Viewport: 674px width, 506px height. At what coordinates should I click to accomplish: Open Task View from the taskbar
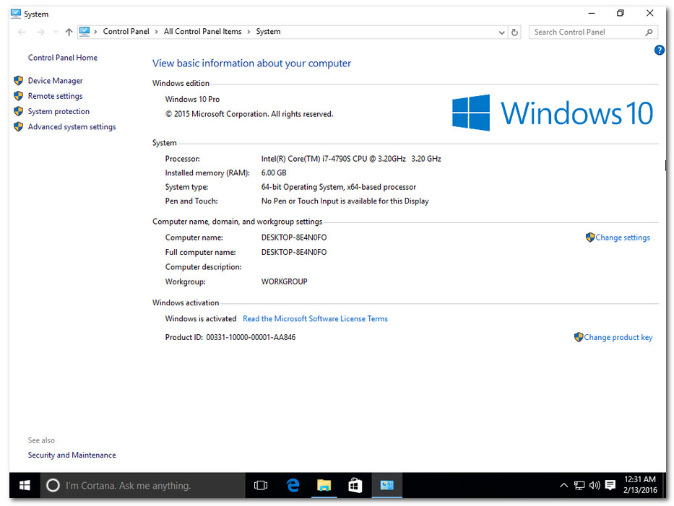[260, 485]
